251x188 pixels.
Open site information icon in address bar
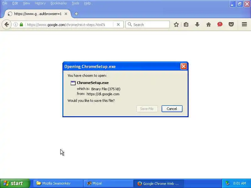click(x=15, y=24)
